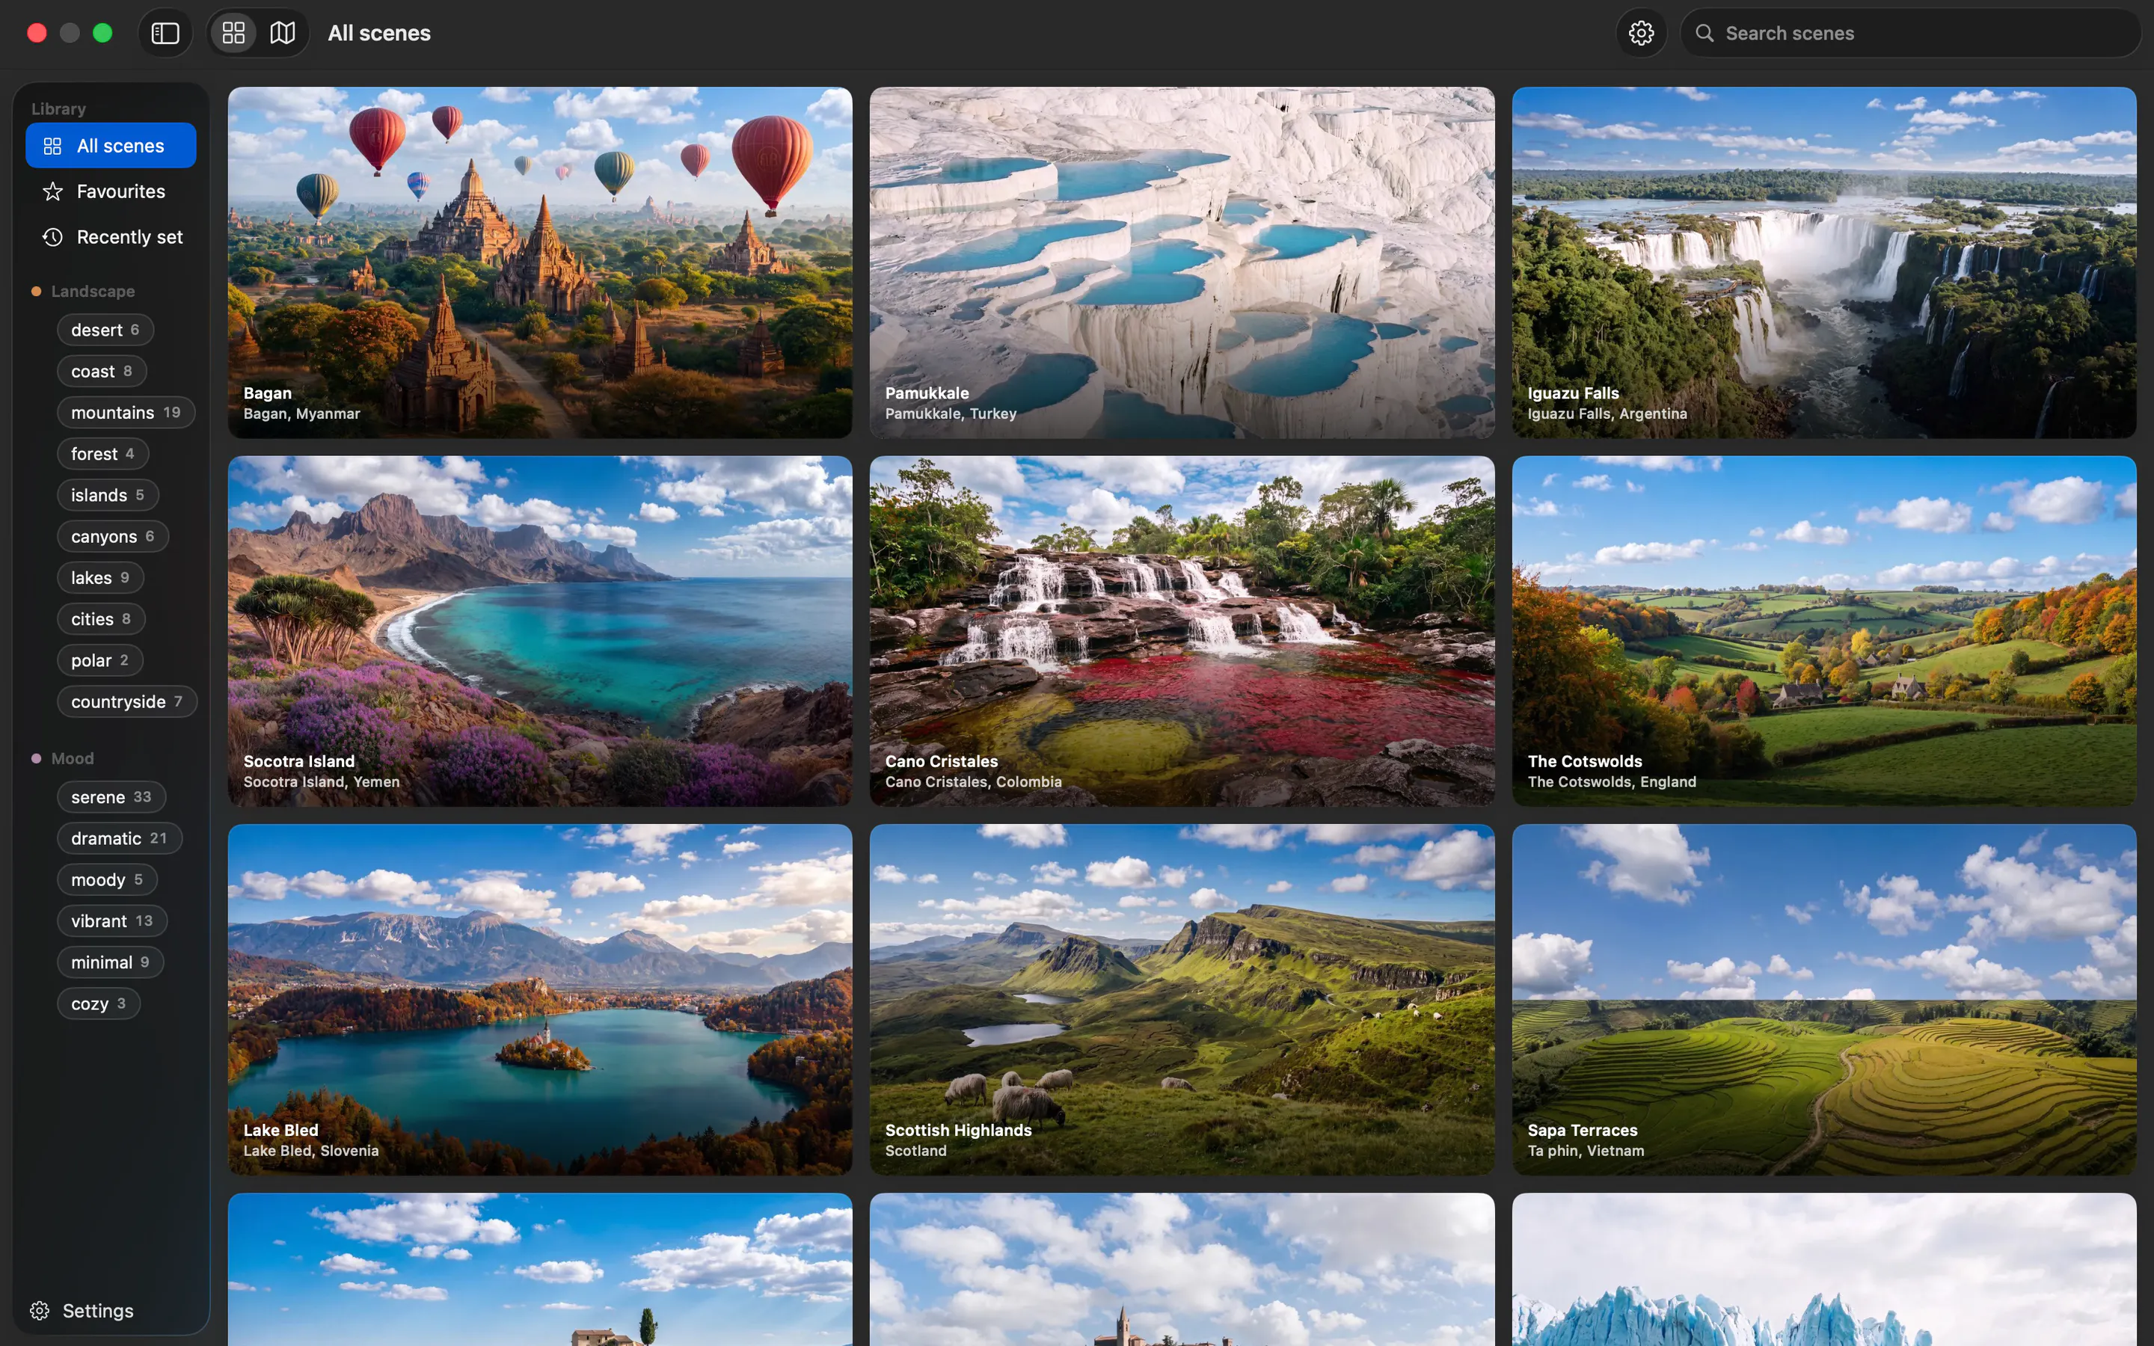The width and height of the screenshot is (2154, 1346).
Task: Open the gear settings in top toolbar
Action: [x=1640, y=33]
